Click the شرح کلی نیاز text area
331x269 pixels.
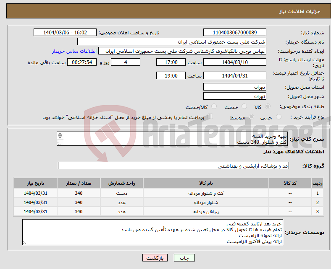172,139
